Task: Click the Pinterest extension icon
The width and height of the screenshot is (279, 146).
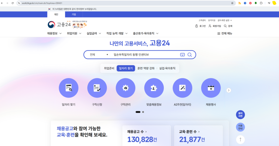Action: pos(250,3)
